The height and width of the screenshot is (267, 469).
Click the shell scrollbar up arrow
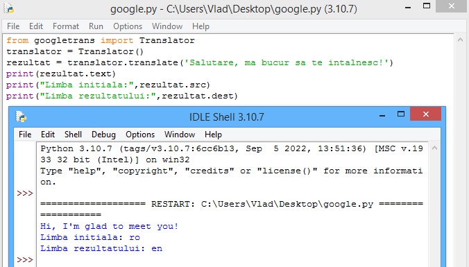point(434,148)
